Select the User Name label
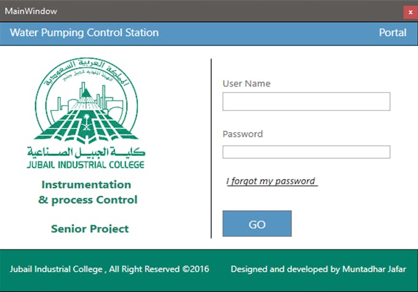The image size is (418, 292). pos(246,84)
